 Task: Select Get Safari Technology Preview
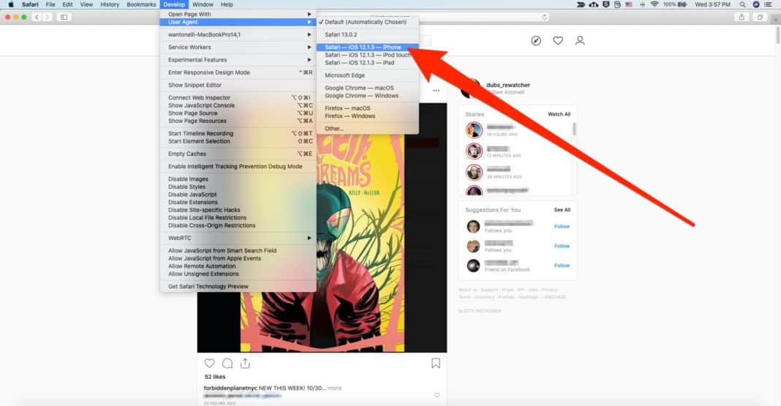[x=238, y=287]
